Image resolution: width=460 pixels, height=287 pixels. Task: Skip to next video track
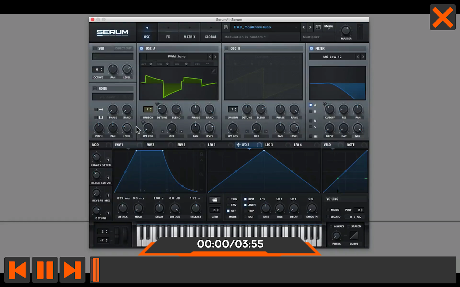(x=72, y=270)
